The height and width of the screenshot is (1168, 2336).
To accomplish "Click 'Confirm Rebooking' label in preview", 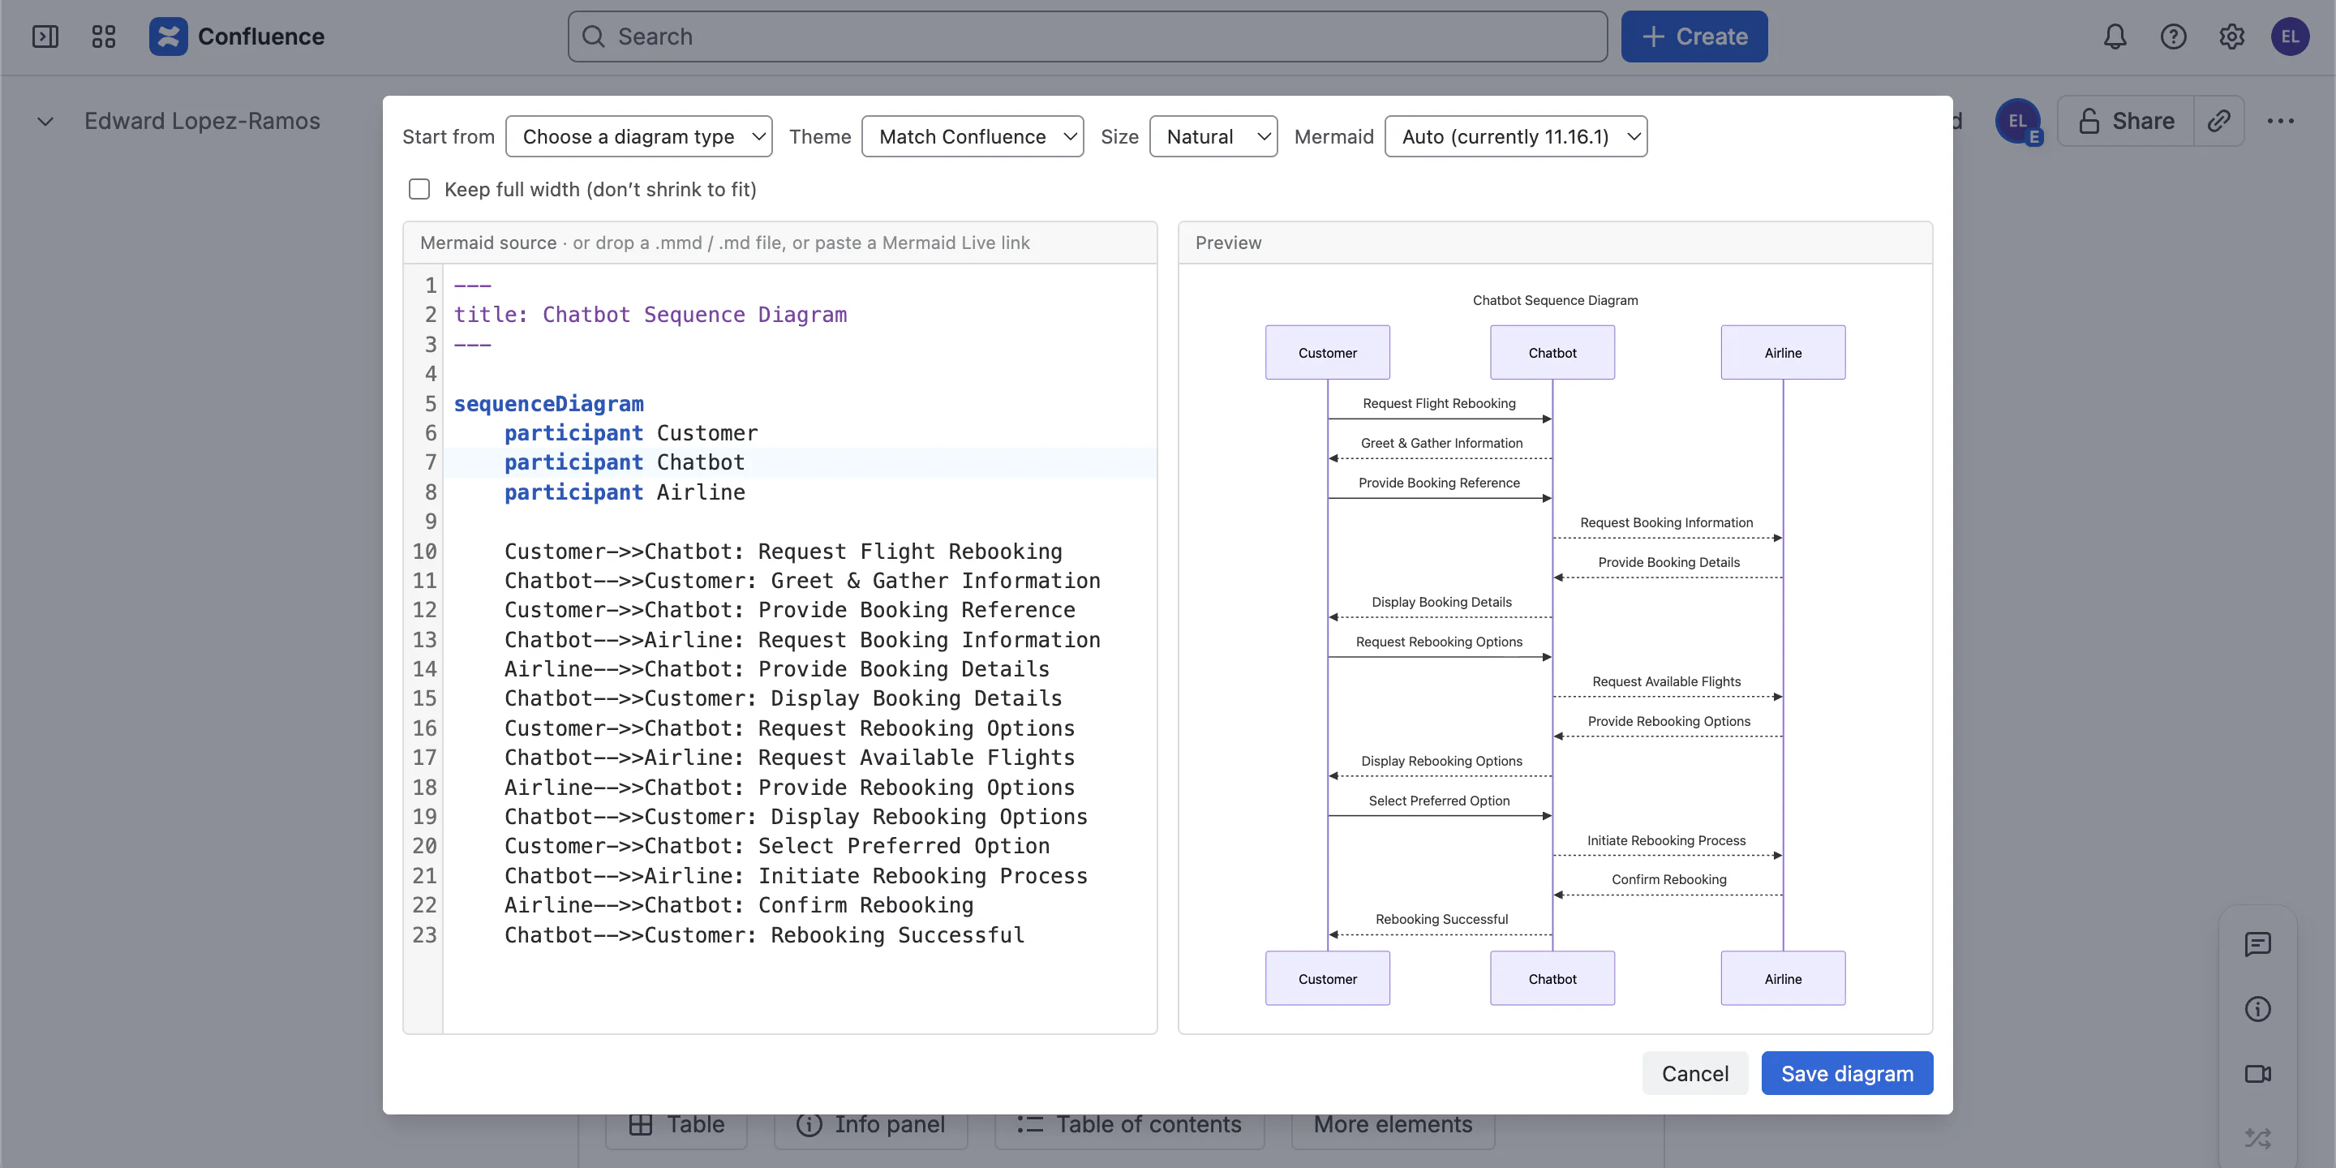I will tap(1668, 878).
